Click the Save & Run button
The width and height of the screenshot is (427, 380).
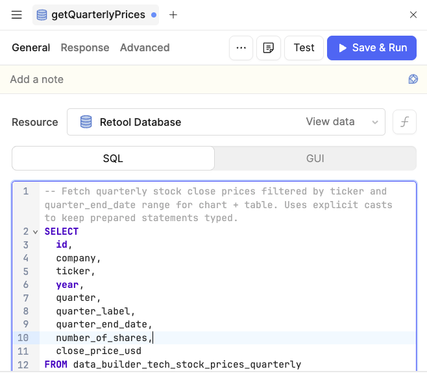tap(372, 48)
